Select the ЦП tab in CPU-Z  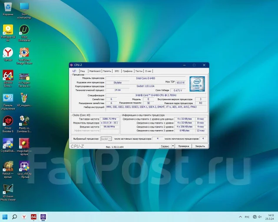(74, 71)
